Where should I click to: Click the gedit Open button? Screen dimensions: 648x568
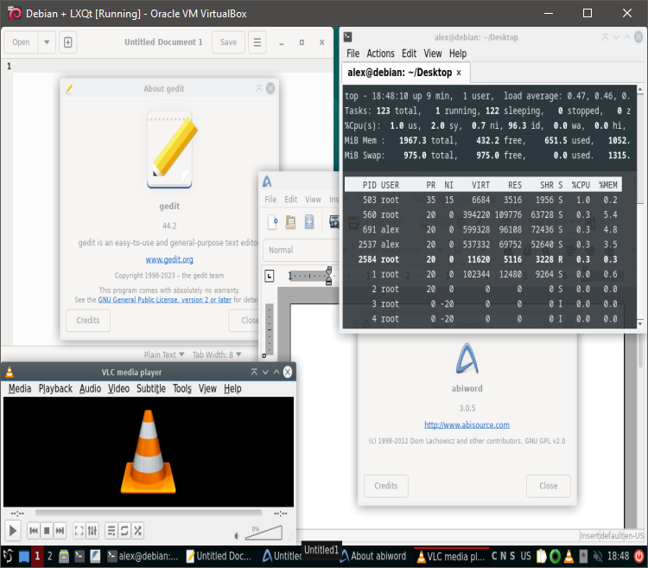pyautogui.click(x=21, y=42)
